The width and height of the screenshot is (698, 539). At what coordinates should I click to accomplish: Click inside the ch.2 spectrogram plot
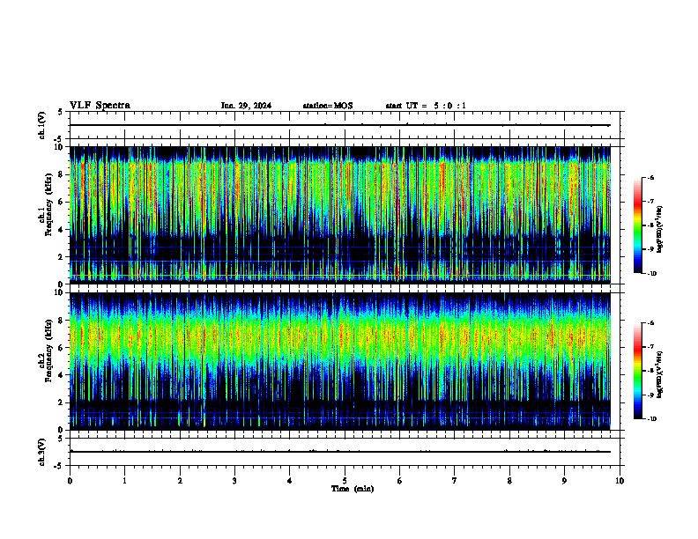(339, 361)
